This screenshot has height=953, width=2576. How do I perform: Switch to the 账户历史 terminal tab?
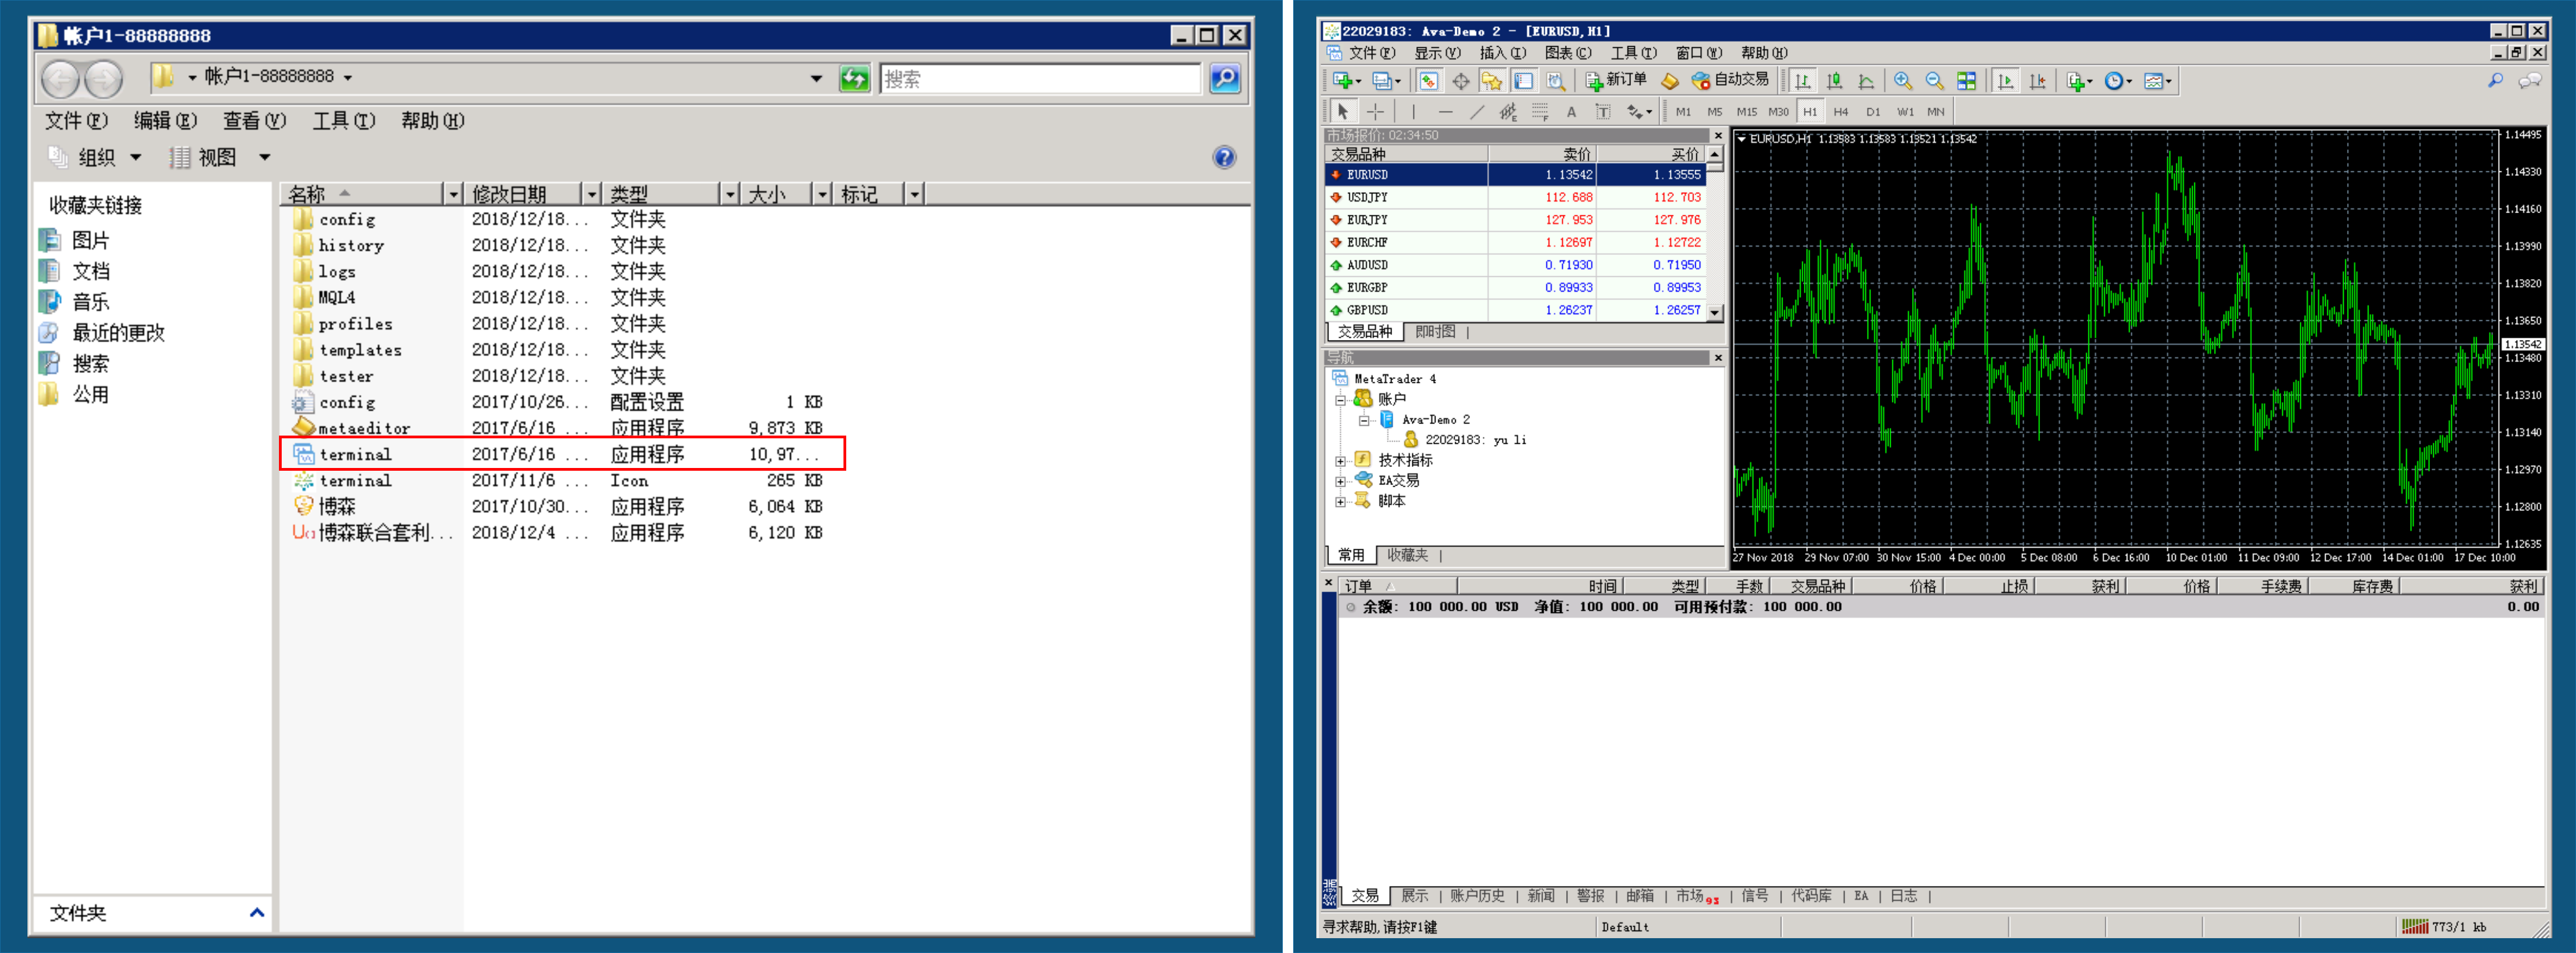pos(1476,896)
